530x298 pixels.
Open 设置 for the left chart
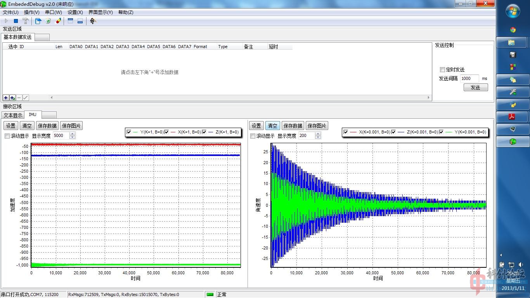click(11, 126)
